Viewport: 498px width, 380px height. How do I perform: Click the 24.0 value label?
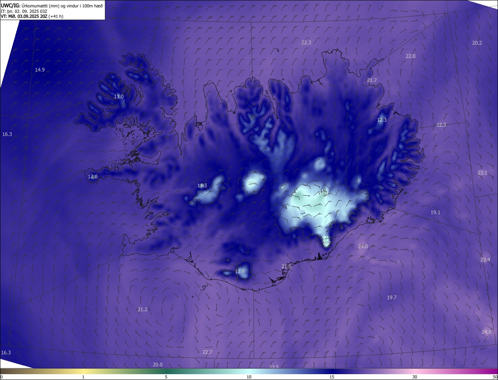click(363, 246)
